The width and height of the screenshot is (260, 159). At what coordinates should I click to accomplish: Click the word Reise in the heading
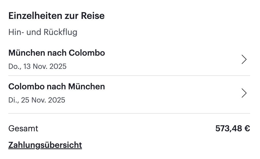point(93,16)
